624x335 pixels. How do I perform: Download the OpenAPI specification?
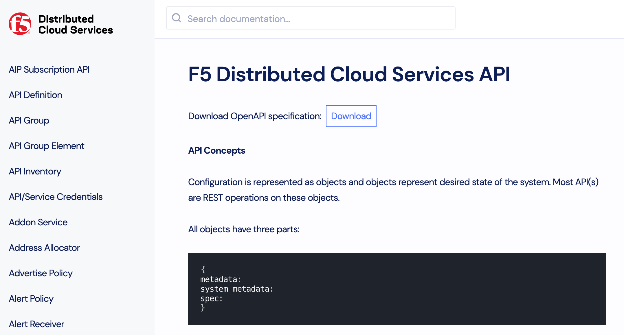pyautogui.click(x=351, y=116)
